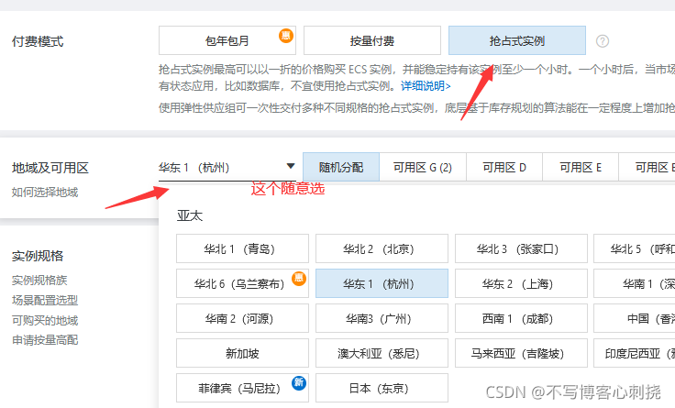Select 按量付费 billing mode
Image resolution: width=675 pixels, height=408 pixels.
[x=372, y=40]
